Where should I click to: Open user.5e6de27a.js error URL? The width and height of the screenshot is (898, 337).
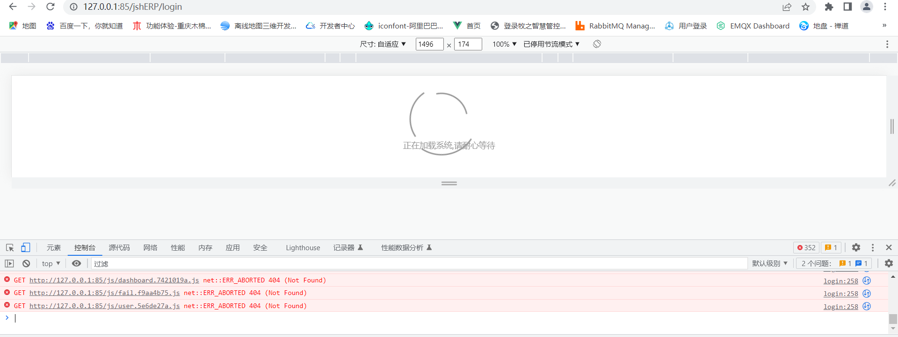tap(104, 306)
